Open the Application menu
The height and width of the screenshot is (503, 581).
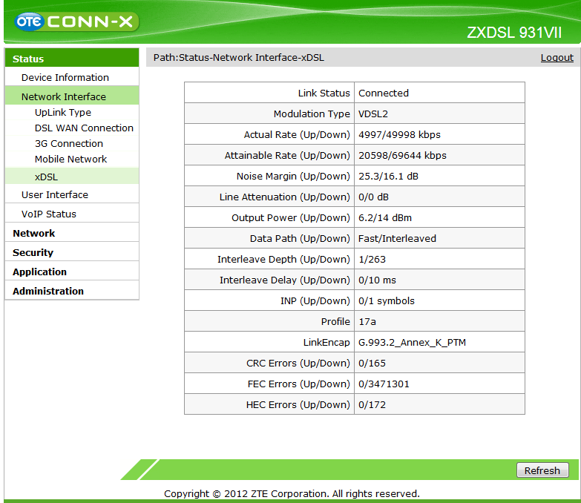(39, 272)
